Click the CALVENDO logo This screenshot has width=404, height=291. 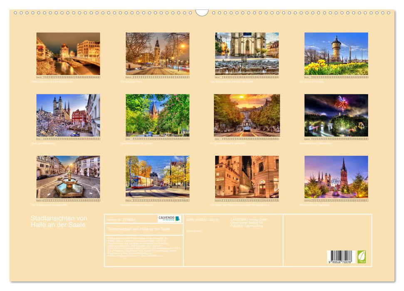169,219
